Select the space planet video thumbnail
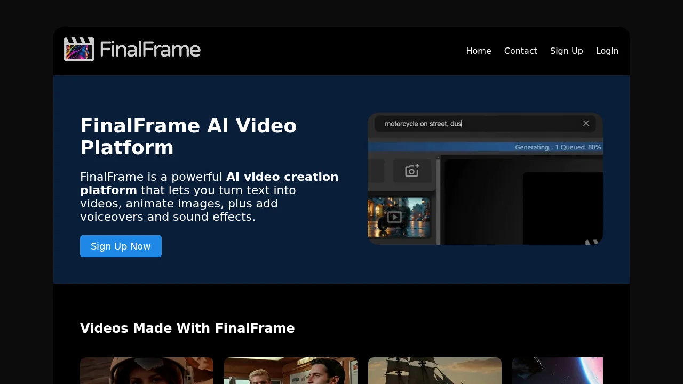 tap(557, 371)
